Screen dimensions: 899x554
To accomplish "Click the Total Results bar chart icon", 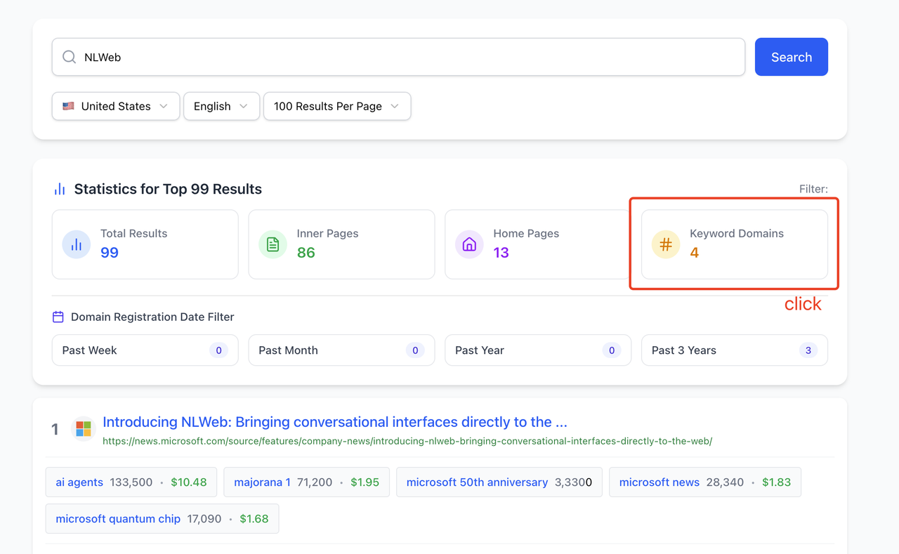I will click(x=77, y=244).
